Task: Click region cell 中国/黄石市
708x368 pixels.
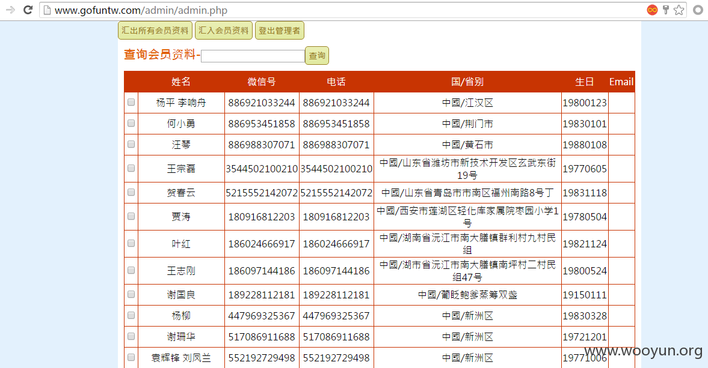Action: point(467,145)
